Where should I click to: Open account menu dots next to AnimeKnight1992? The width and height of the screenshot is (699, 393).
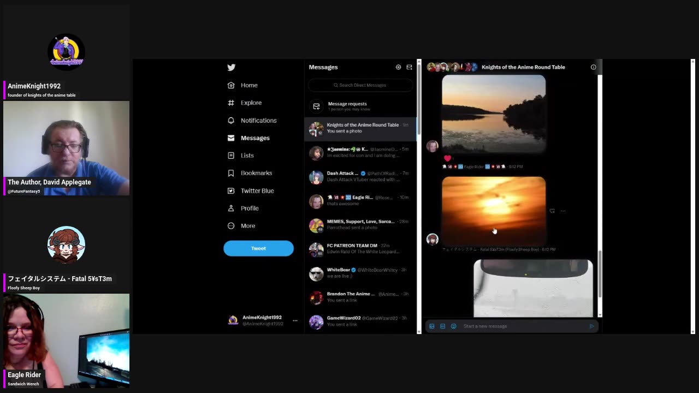295,320
